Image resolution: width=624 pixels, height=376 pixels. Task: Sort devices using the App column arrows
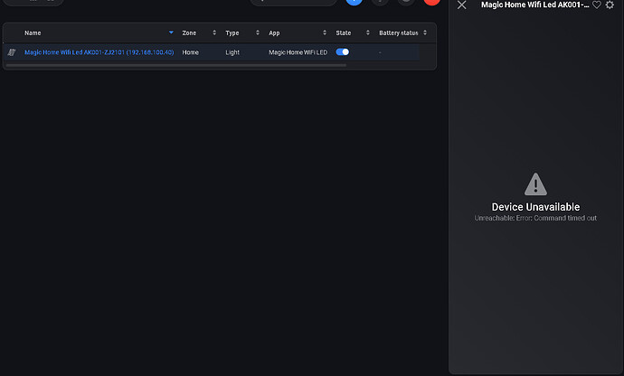[x=325, y=33]
